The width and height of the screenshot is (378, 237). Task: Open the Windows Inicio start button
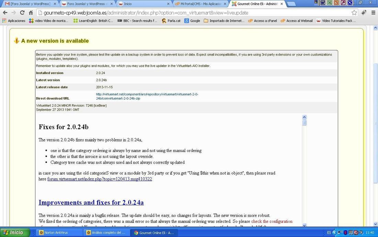(15, 233)
